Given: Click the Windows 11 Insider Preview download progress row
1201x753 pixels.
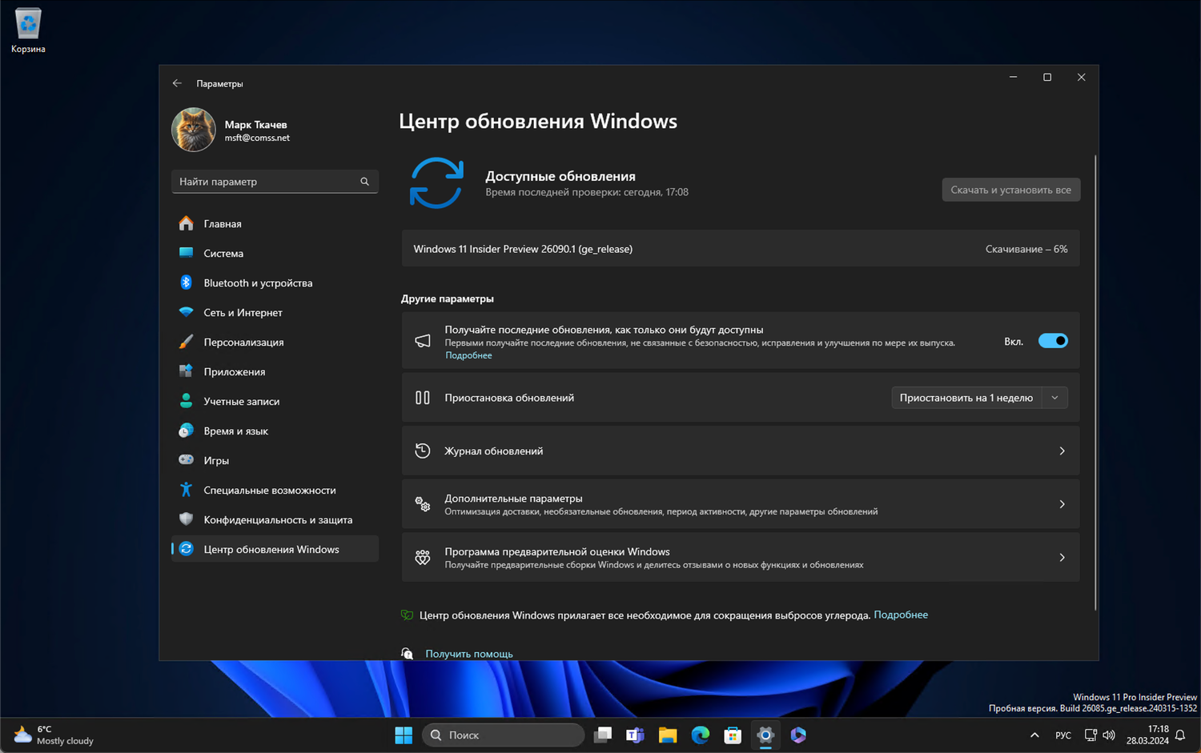Looking at the screenshot, I should tap(741, 248).
